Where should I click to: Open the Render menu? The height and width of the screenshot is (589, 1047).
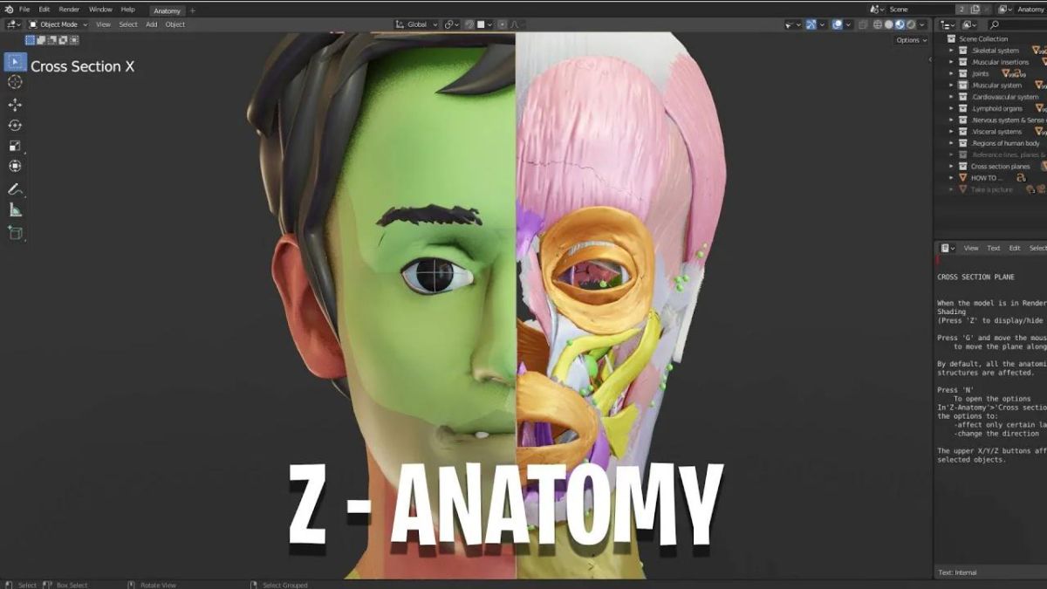(69, 10)
